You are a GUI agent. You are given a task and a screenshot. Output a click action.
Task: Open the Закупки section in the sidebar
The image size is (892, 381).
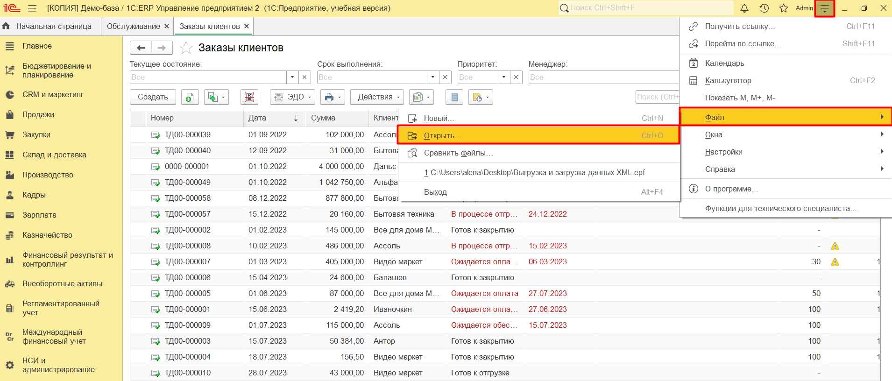coord(61,134)
